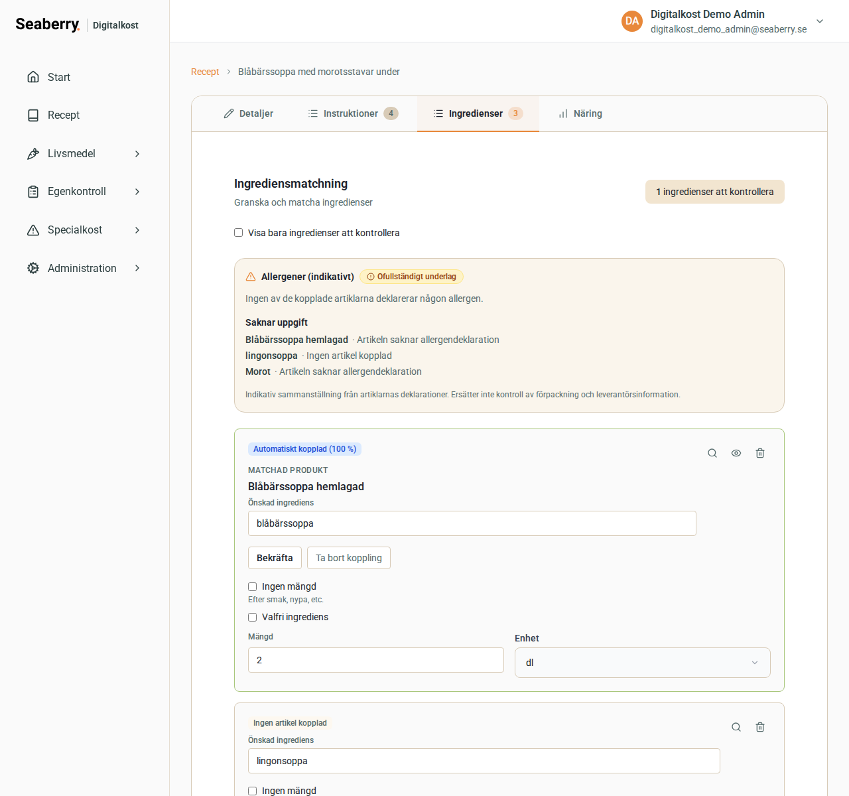Click the Administration gear icon
The width and height of the screenshot is (849, 796).
[x=33, y=268]
